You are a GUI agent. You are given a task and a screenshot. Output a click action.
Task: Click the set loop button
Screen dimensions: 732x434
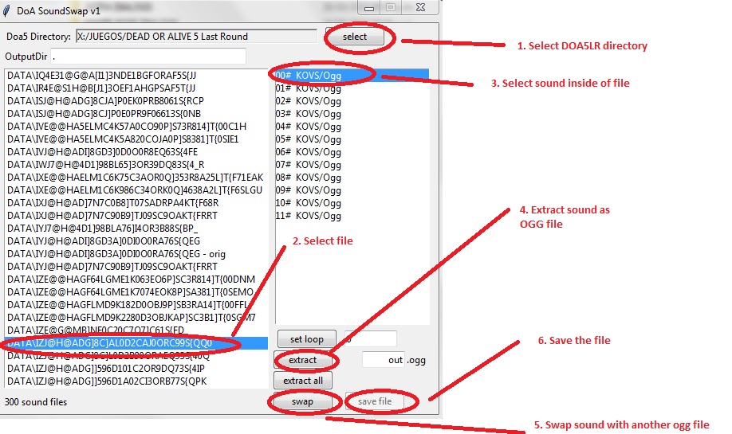point(306,339)
